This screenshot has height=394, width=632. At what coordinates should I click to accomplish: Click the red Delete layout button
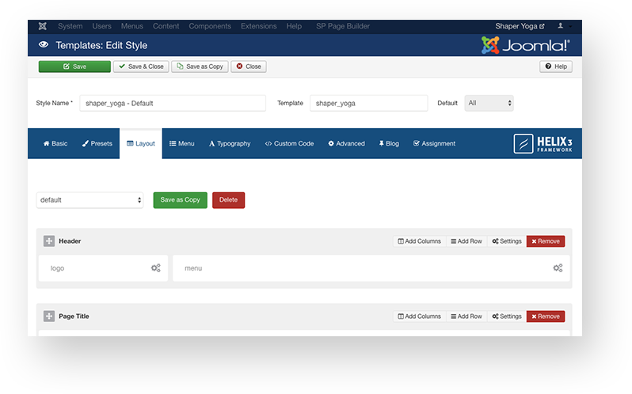click(228, 200)
